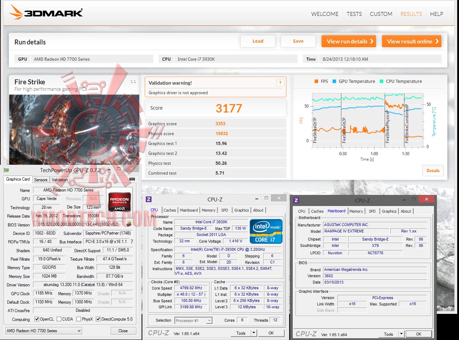459x340 pixels.
Task: Open the Validation tab in GPU-Z
Action: 60,180
